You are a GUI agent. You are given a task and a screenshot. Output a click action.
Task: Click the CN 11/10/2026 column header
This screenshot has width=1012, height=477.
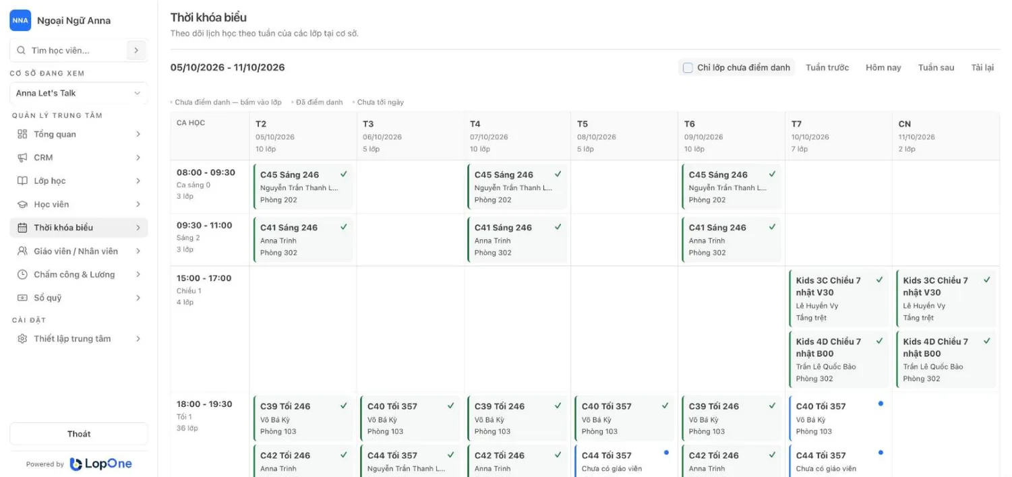(x=946, y=136)
